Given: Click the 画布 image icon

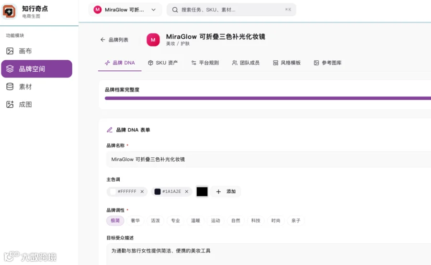Looking at the screenshot, I should point(10,51).
